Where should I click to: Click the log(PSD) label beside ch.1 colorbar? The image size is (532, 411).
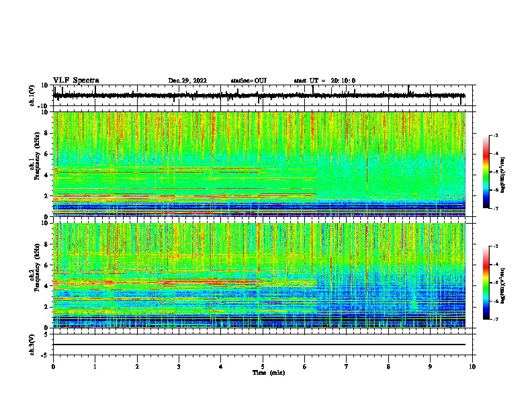tap(502, 175)
